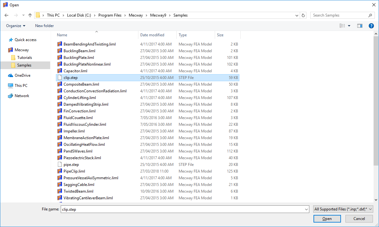Select the PandSWaves.liml file name
This screenshot has width=379, height=227.
[78, 151]
